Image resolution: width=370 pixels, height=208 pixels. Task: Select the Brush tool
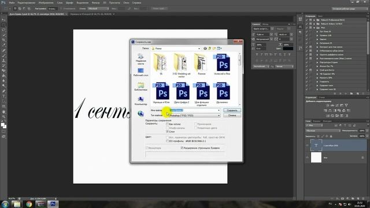tap(3, 55)
